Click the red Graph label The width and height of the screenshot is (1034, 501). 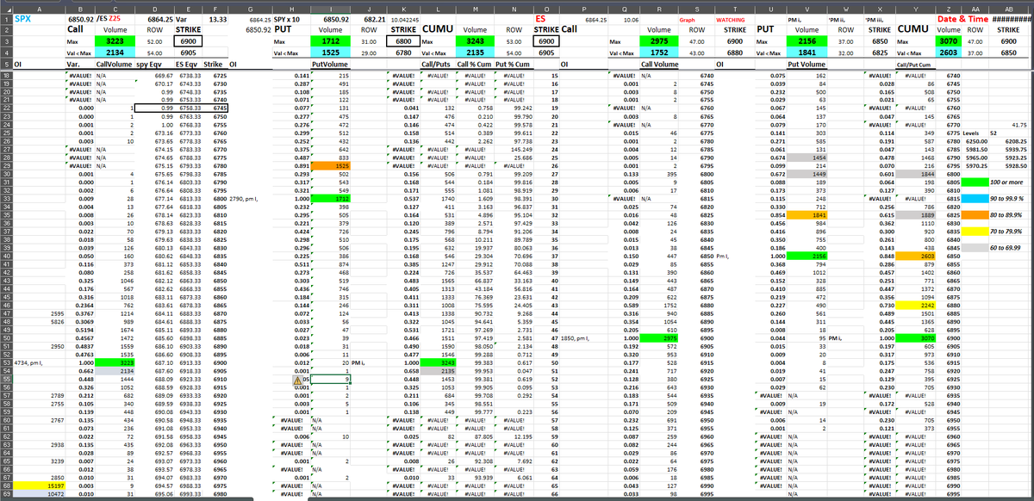click(687, 18)
